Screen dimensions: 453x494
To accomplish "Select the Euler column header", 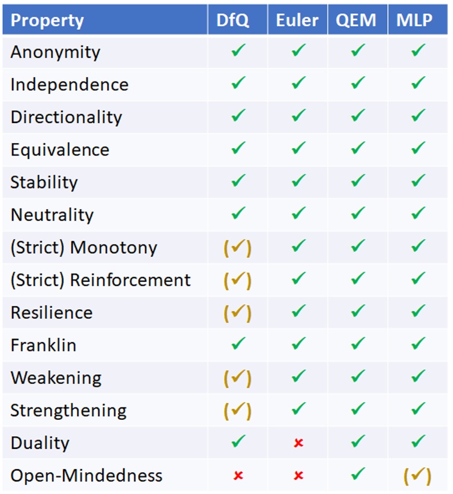I will 297,21.
